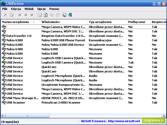Select UDISK PDU15_4G properties cell
Screen dimensions: 167x125
[63, 98]
